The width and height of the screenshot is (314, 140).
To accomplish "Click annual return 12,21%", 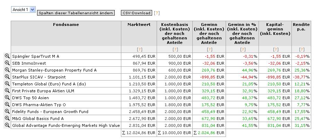I will coord(302,84).
